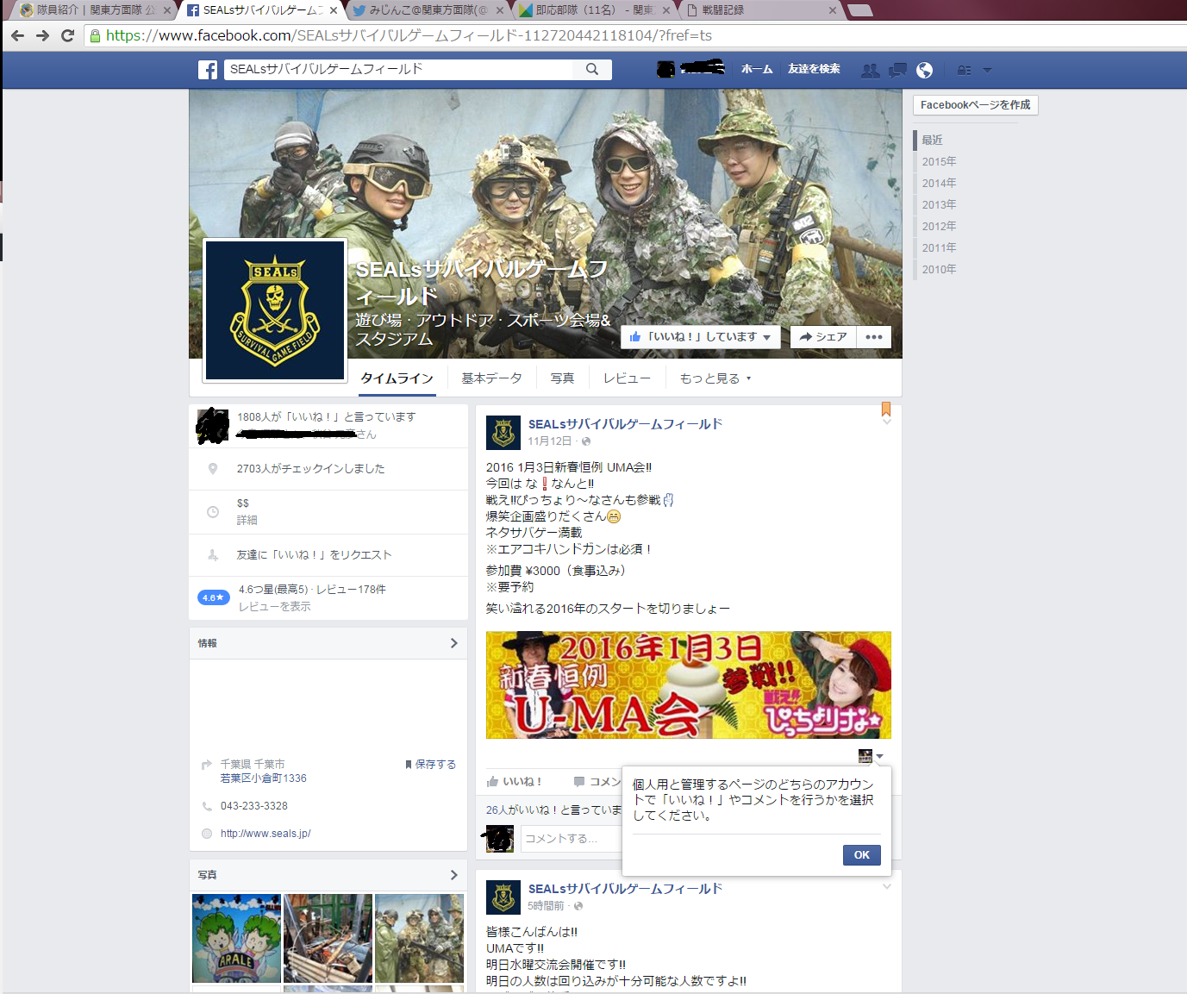Expand the 写真 section chevron

tap(454, 875)
